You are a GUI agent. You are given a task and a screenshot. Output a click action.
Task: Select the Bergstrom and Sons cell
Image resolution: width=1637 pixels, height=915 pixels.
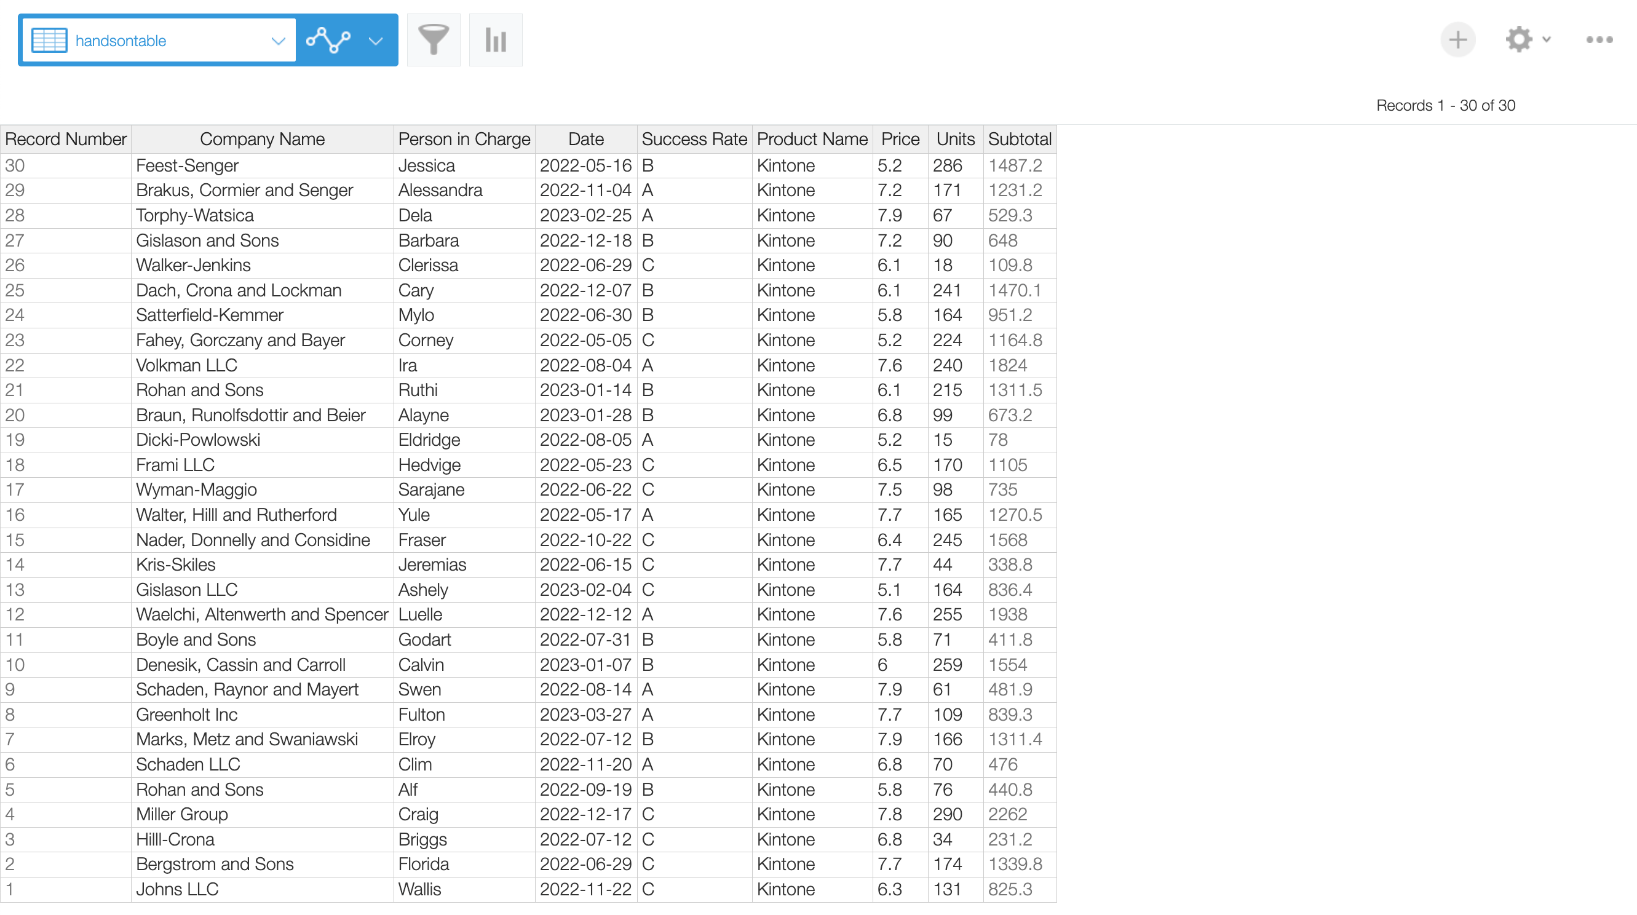[263, 865]
